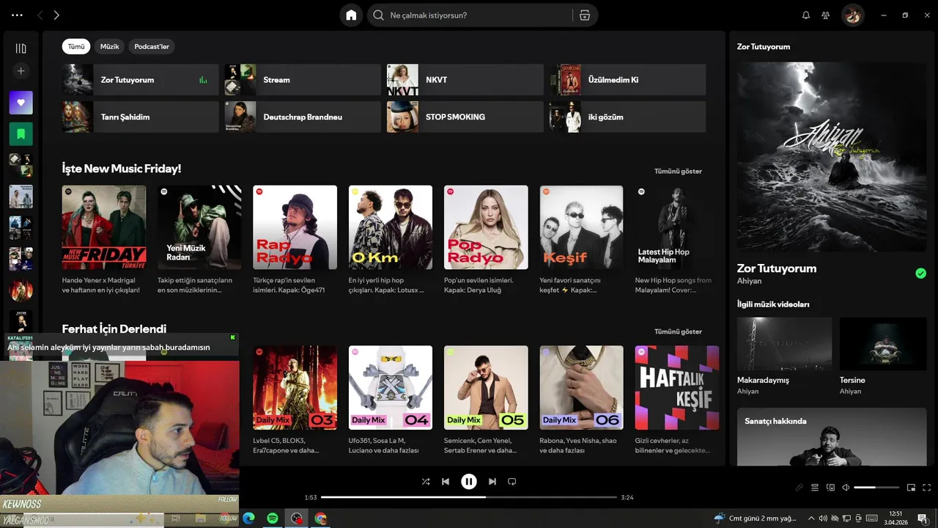Show hidden system tray icons
This screenshot has height=528, width=938.
[811, 518]
